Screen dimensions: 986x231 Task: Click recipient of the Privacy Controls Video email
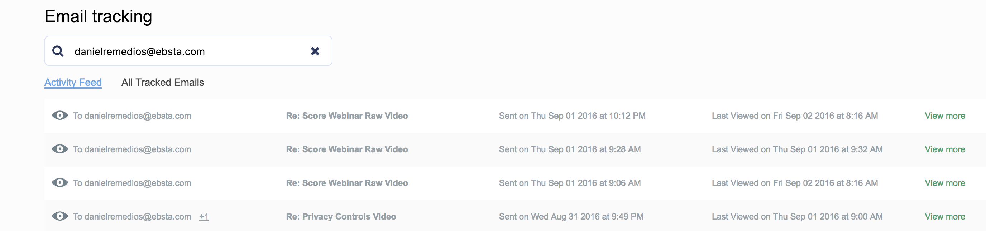coord(132,216)
